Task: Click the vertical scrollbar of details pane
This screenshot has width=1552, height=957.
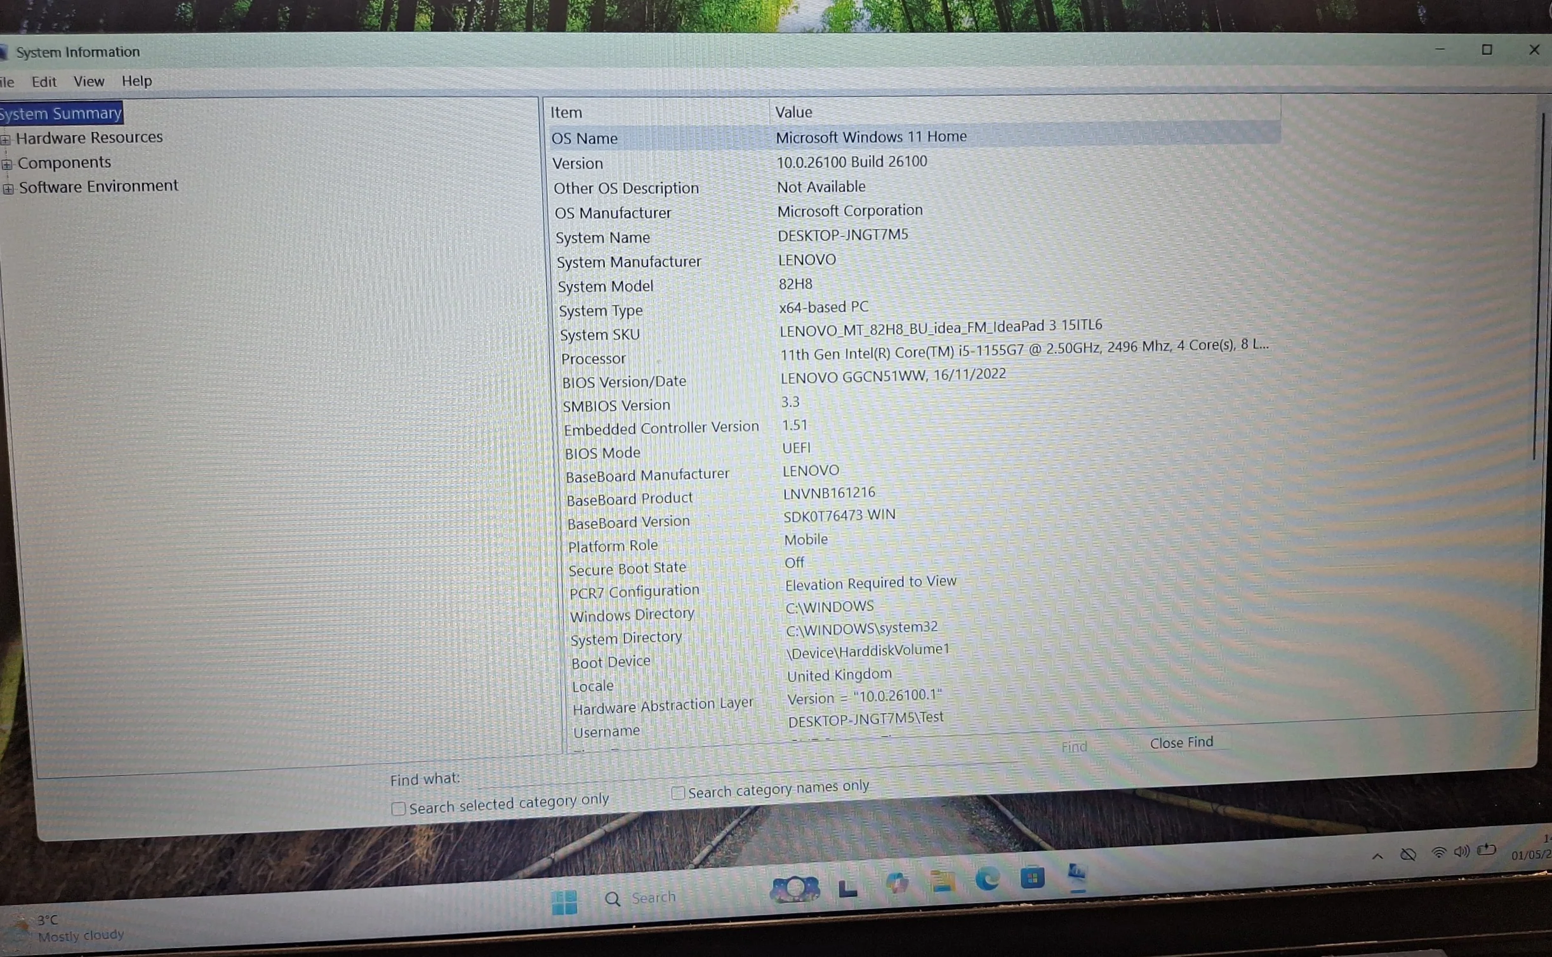Action: (1537, 286)
